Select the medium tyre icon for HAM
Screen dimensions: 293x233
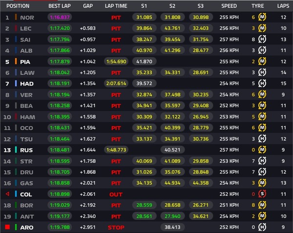(261, 117)
